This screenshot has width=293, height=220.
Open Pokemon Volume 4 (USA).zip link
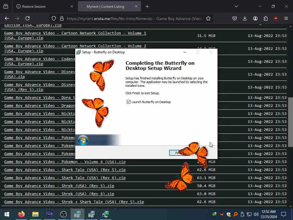65,162
